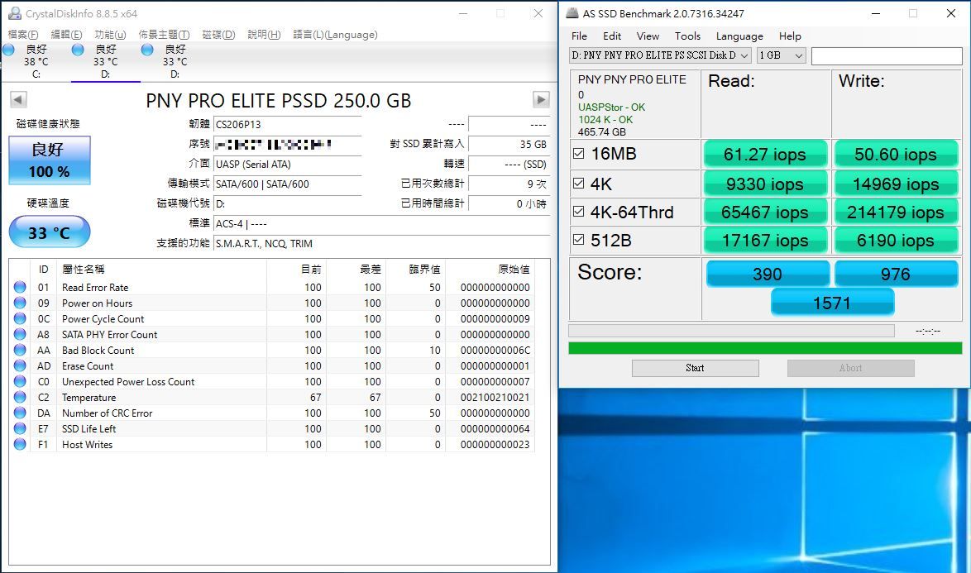The height and width of the screenshot is (573, 971).
Task: Click the transfer mode field SATA/600 | SATA/600
Action: coord(287,184)
